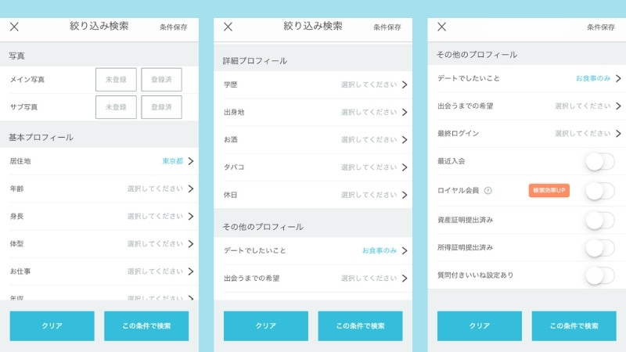This screenshot has height=352, width=626.
Task: Click the X icon on the rightmost screen
Action: [x=441, y=27]
